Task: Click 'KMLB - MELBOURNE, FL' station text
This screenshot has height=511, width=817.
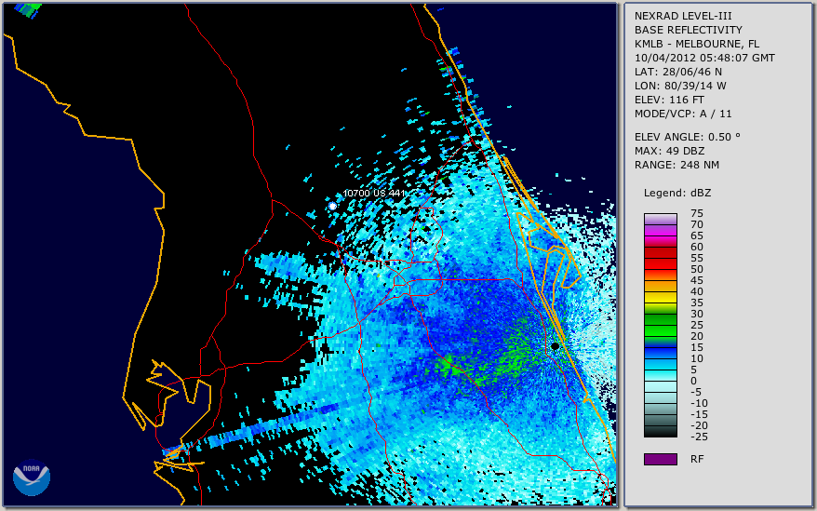Action: coord(697,44)
